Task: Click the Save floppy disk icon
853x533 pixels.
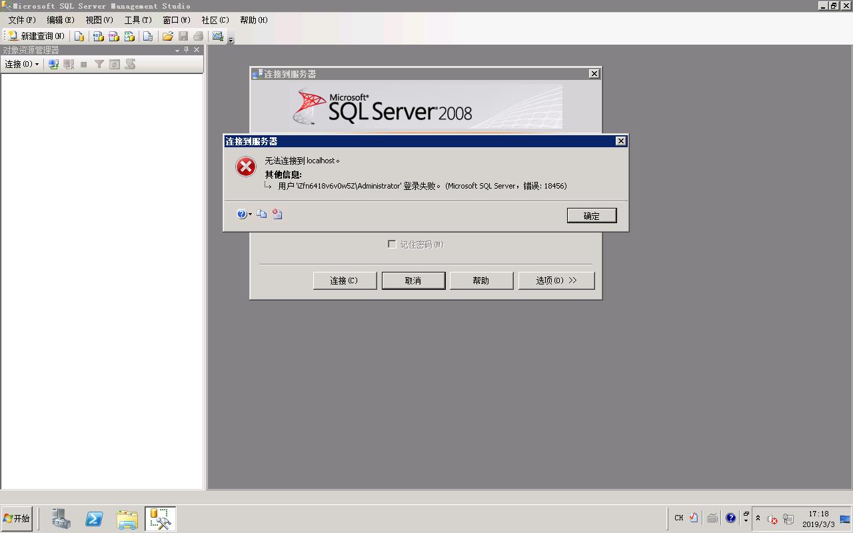Action: (183, 36)
